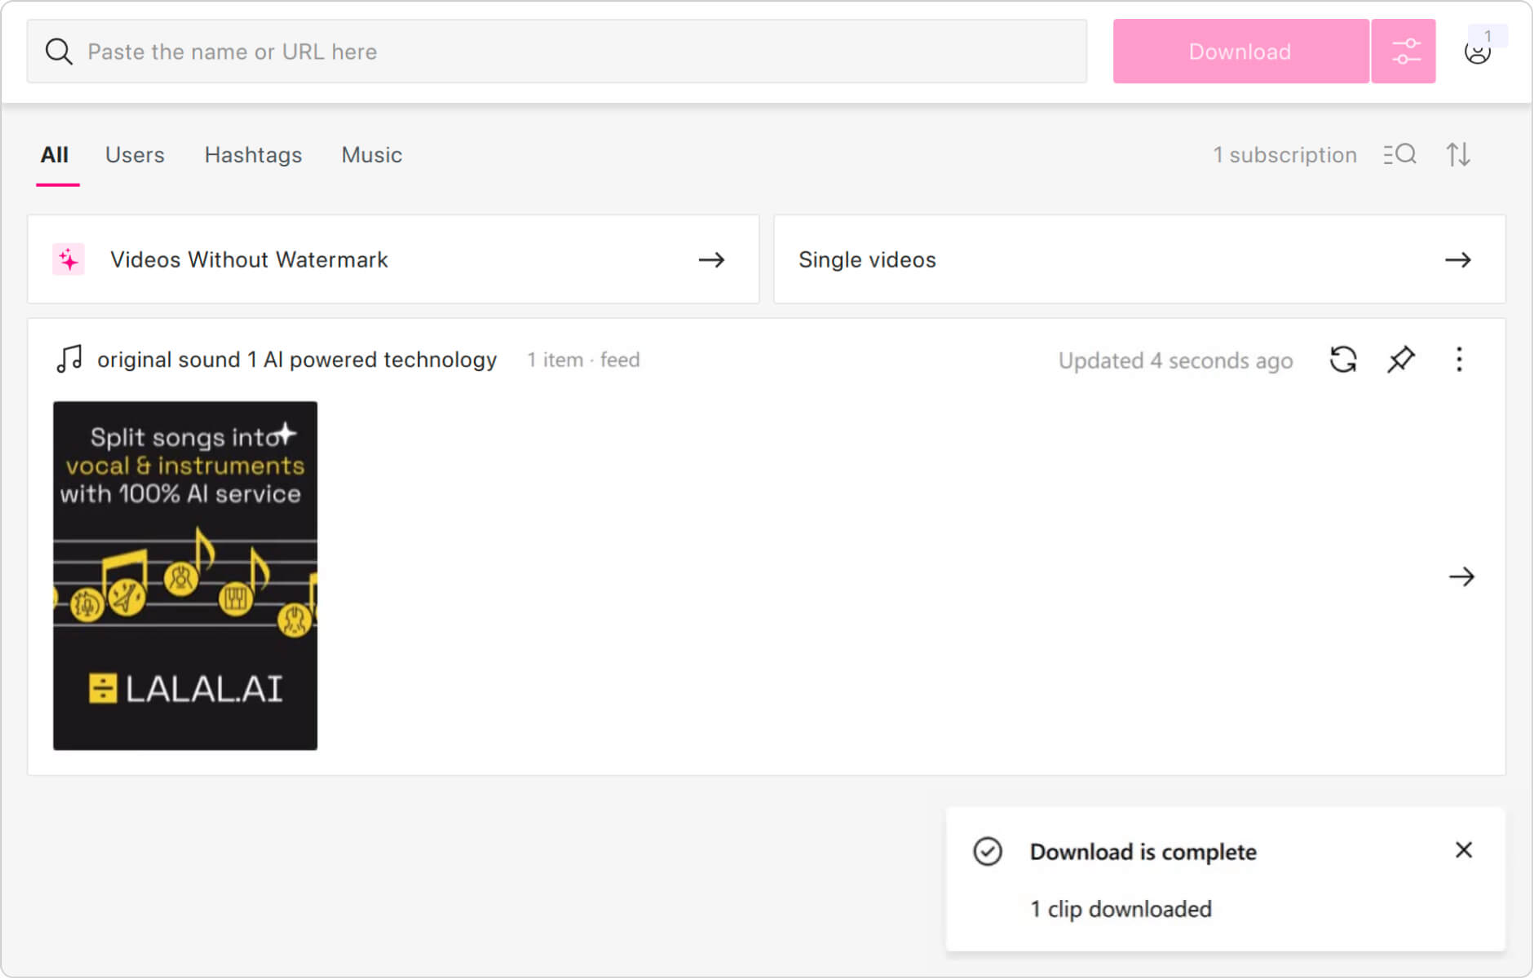Viewport: 1533px width, 978px height.
Task: Click the search magnifier icon
Action: [59, 51]
